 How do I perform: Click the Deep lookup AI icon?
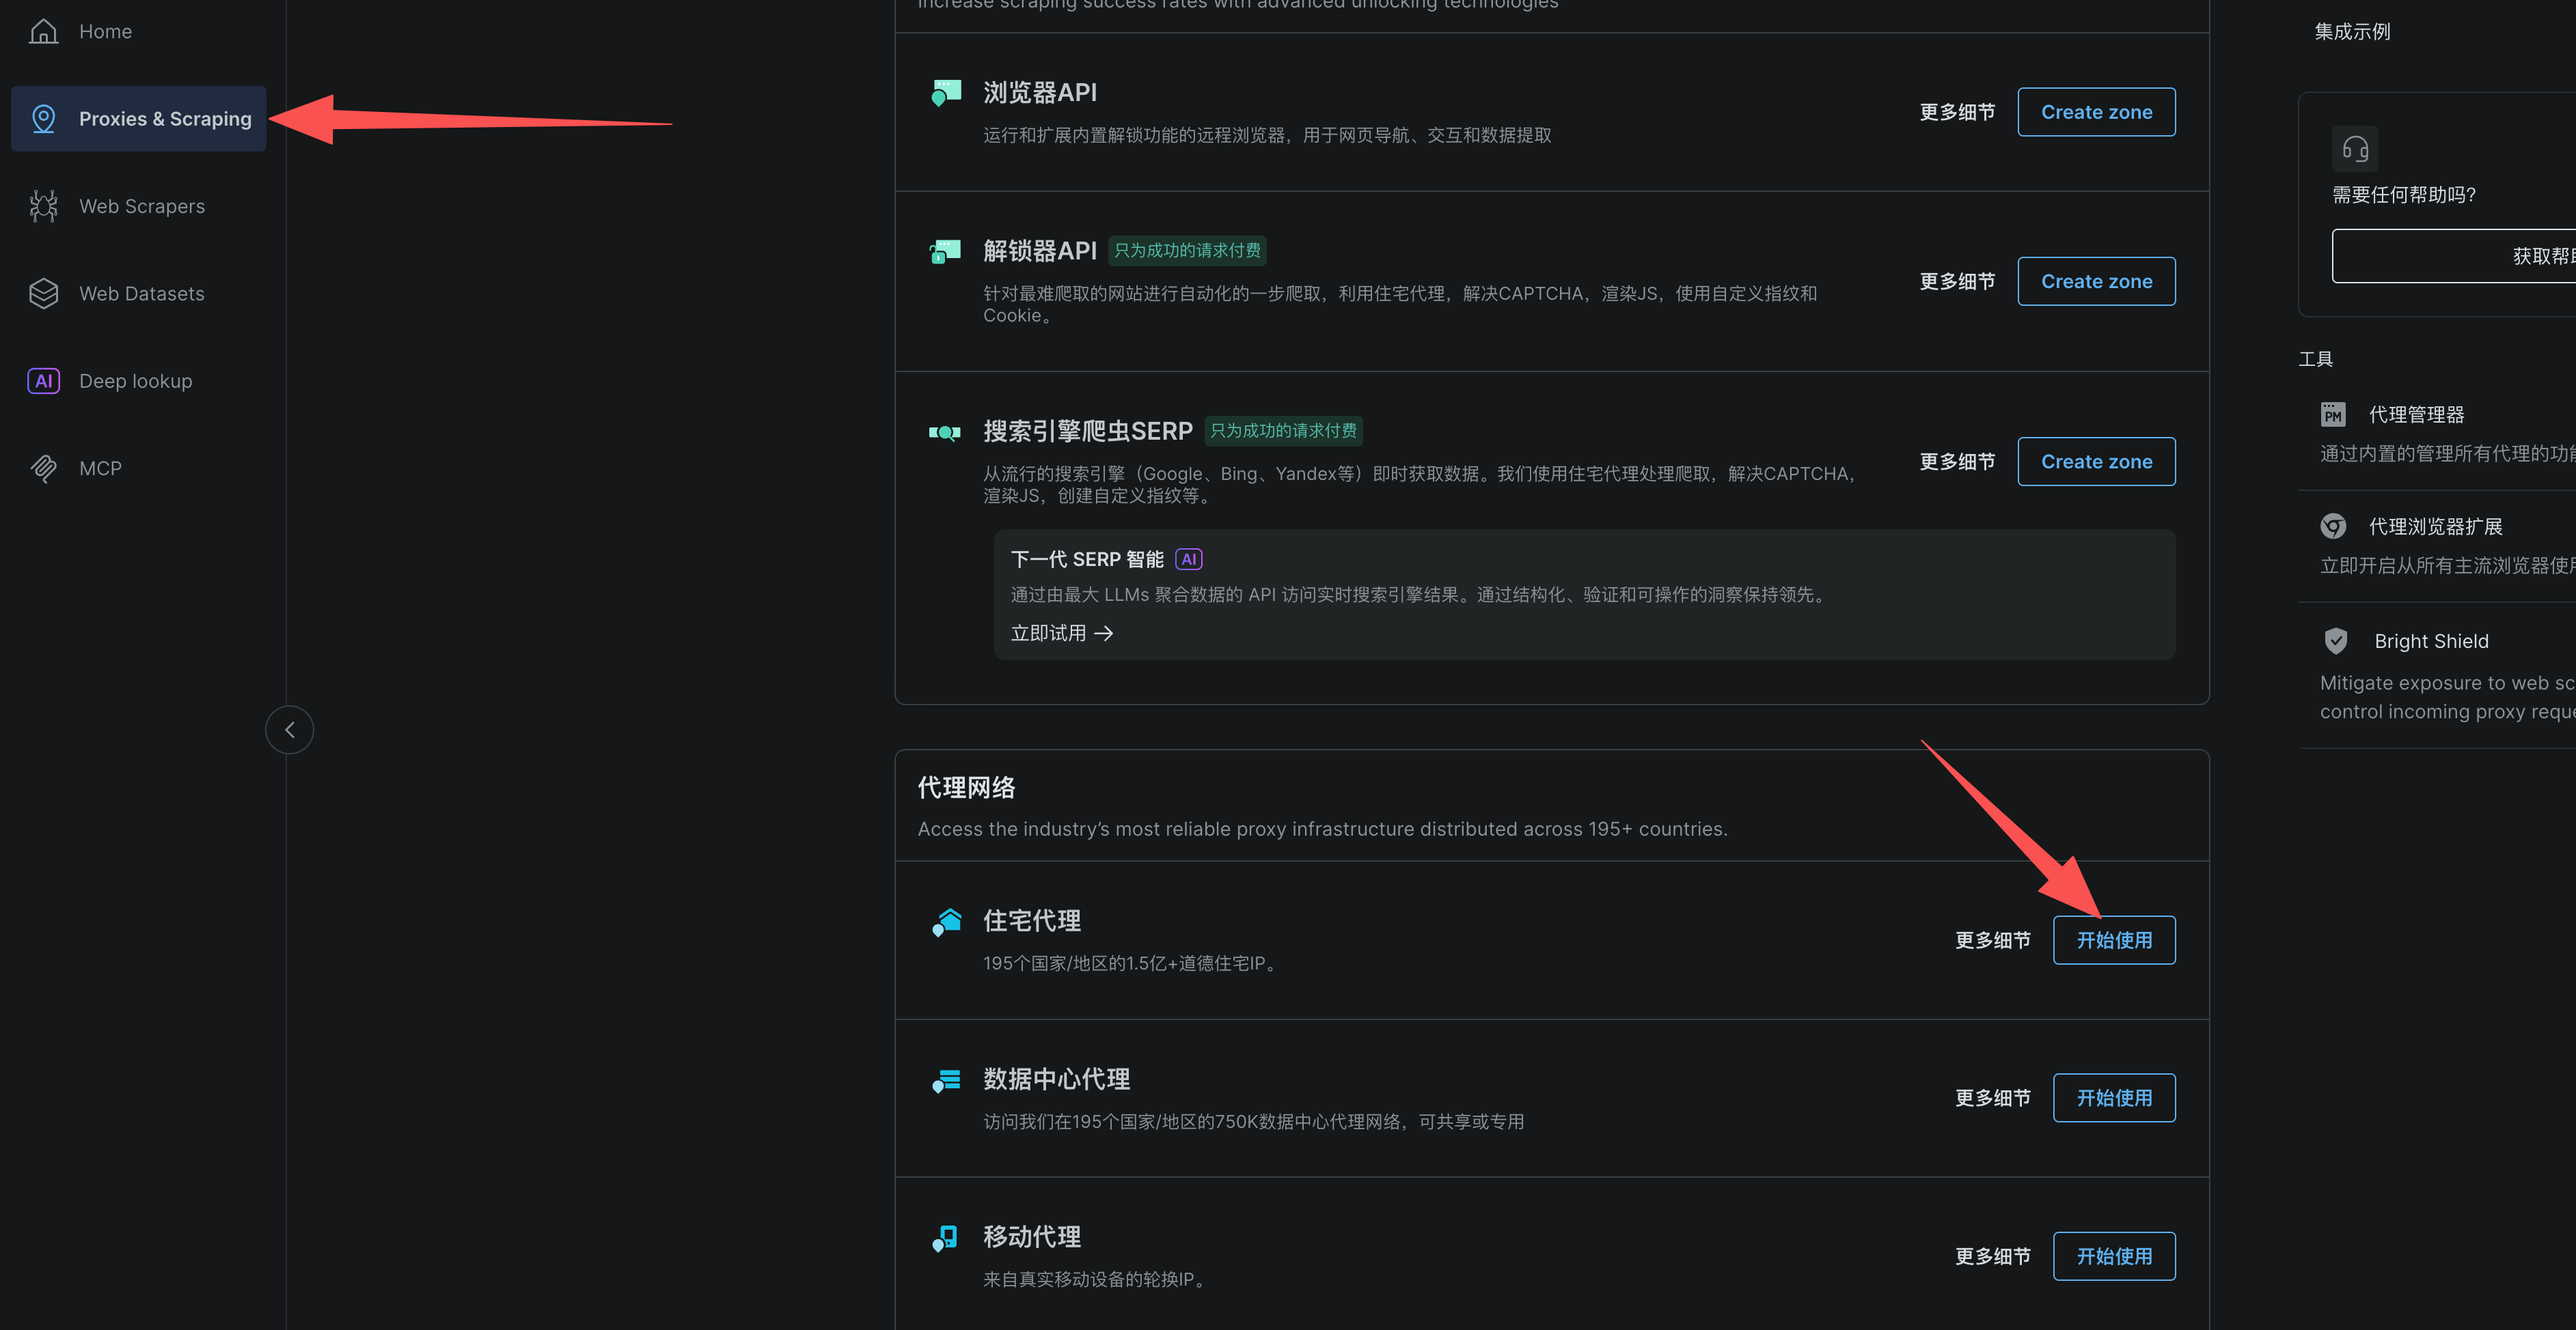click(x=43, y=381)
